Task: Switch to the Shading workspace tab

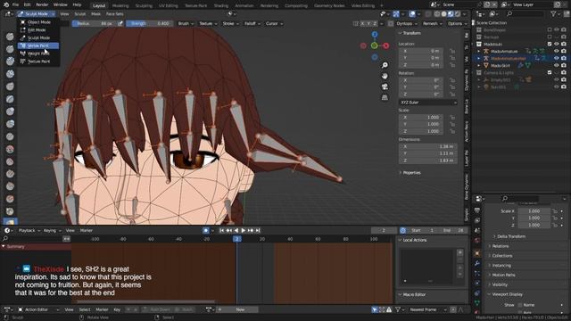Action: tap(220, 6)
